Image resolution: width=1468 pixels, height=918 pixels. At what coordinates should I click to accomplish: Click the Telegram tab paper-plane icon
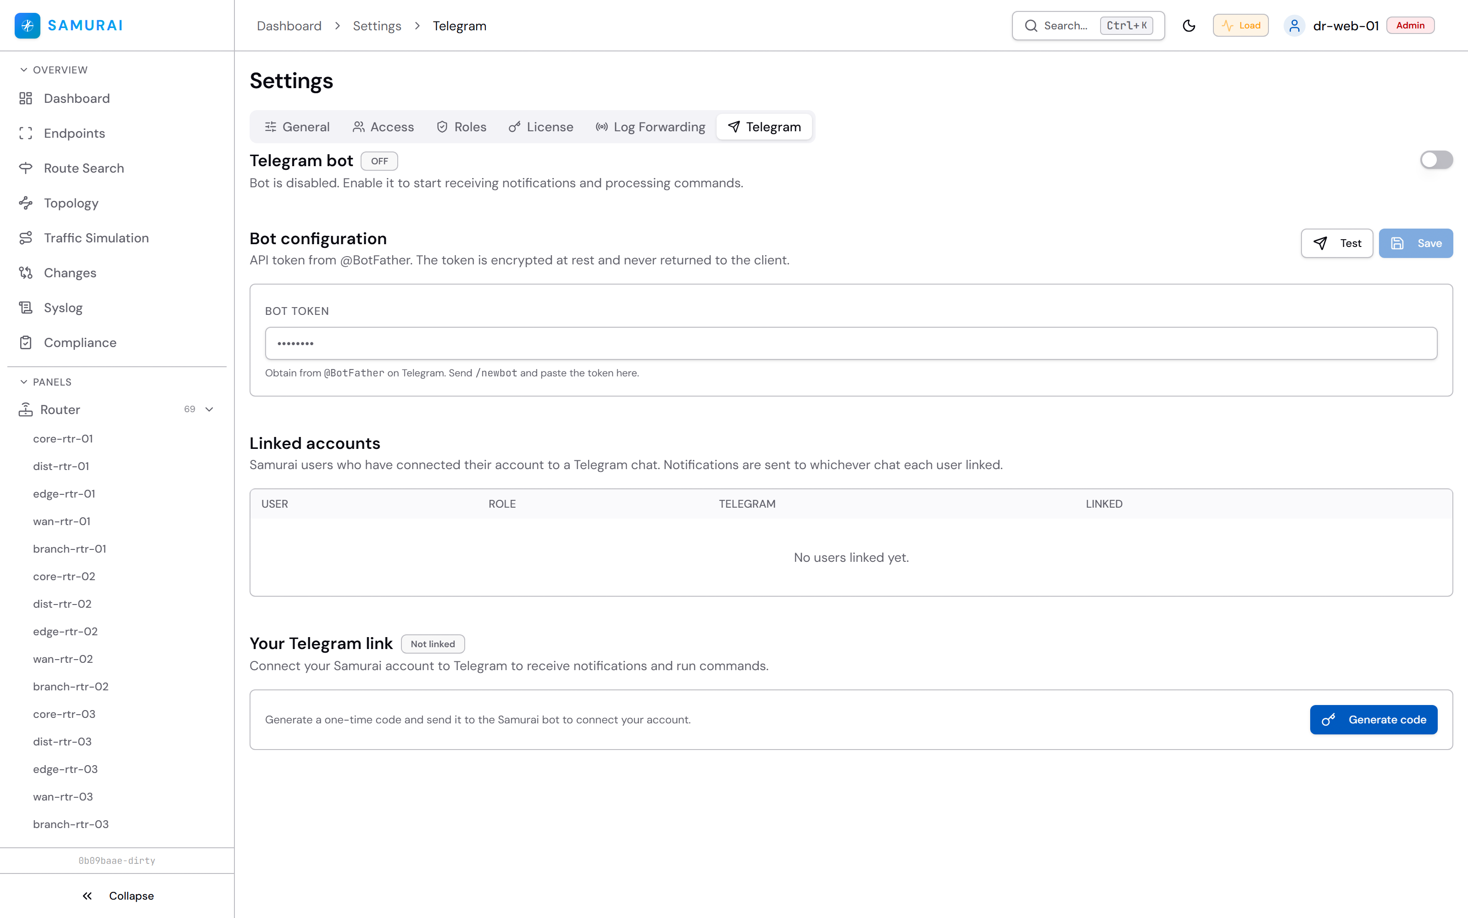[x=734, y=127]
